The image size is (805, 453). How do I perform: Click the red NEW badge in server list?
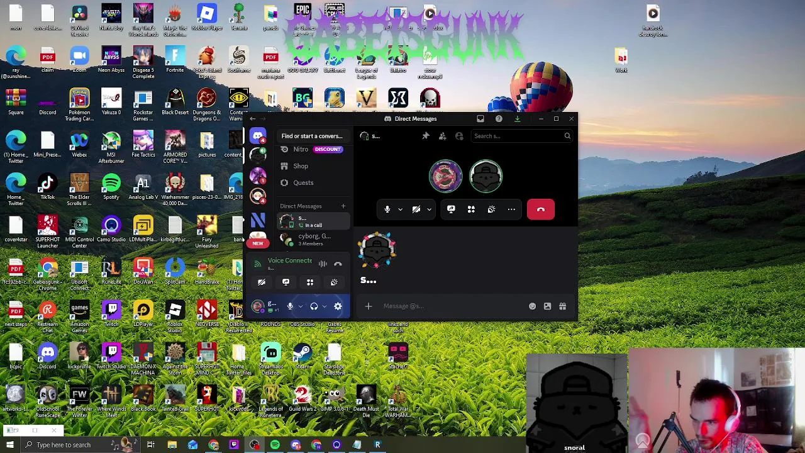point(258,243)
